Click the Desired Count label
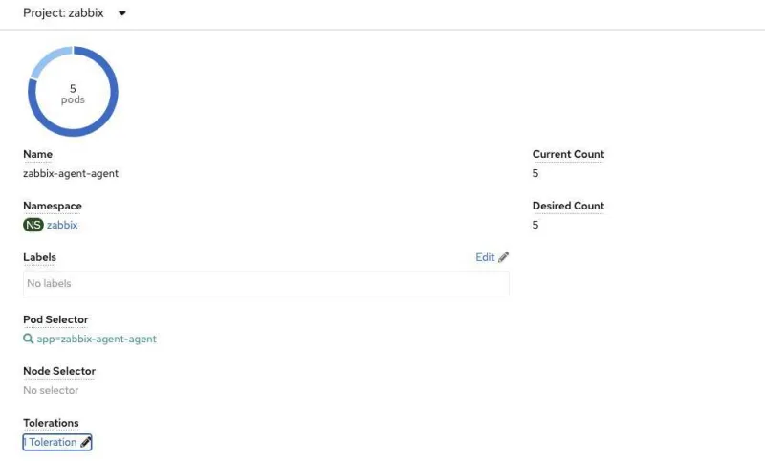The image size is (765, 461). pyautogui.click(x=568, y=206)
